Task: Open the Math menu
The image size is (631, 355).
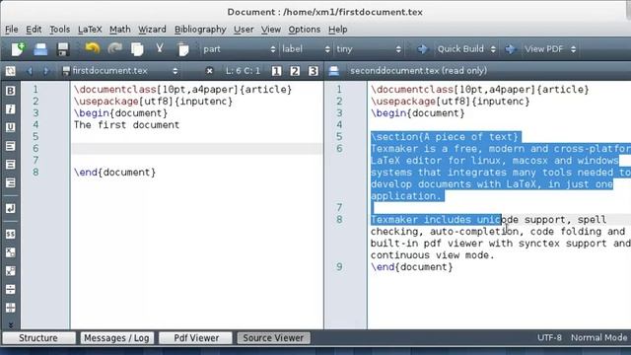Action: [120, 30]
